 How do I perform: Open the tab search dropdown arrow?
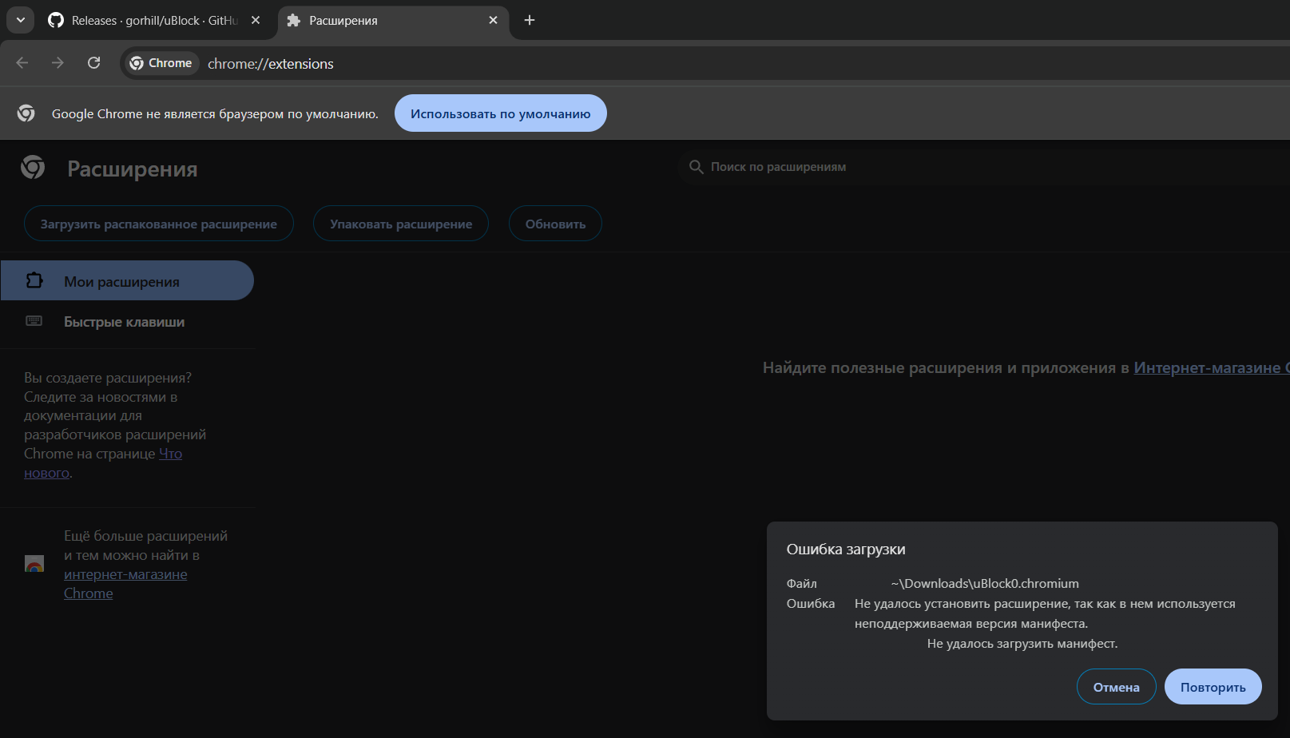click(20, 20)
